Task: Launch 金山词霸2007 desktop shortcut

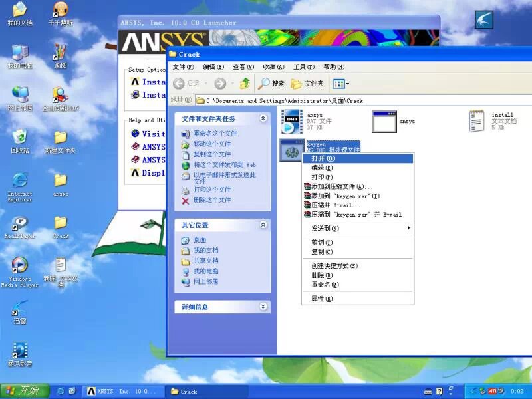Action: point(61,98)
